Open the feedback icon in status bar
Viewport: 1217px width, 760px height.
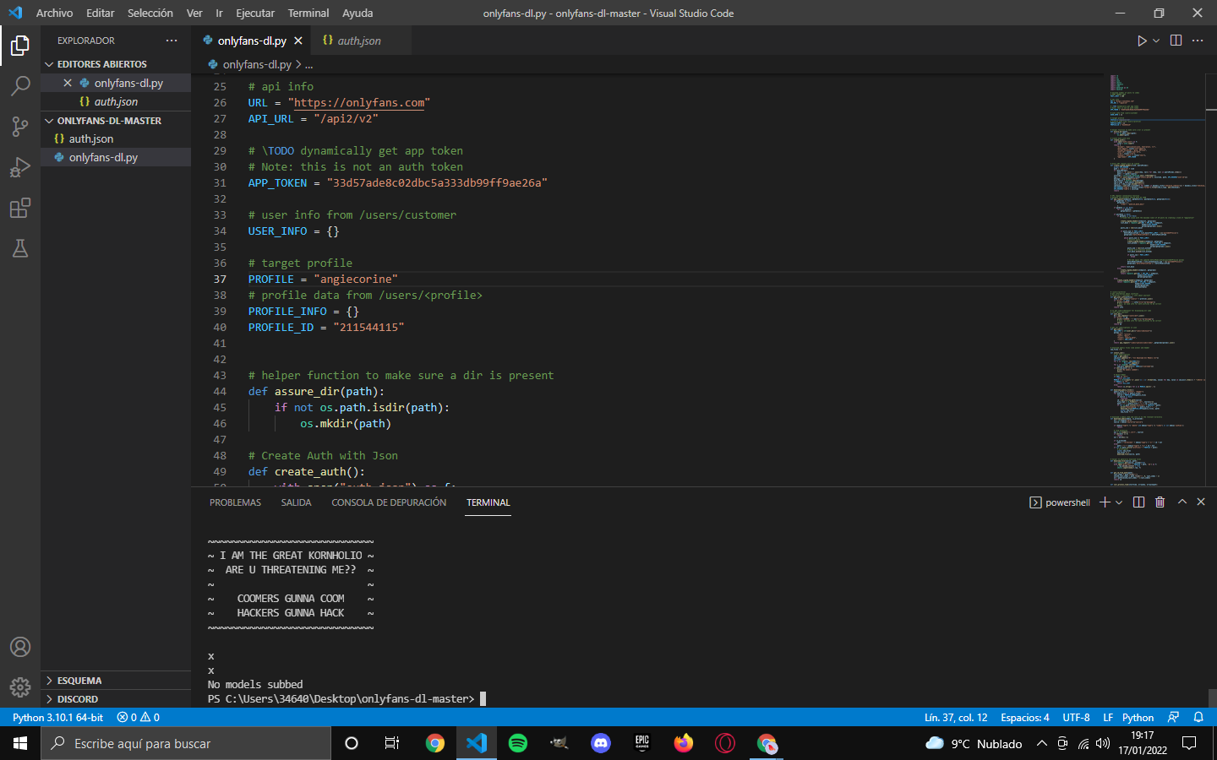(1173, 717)
